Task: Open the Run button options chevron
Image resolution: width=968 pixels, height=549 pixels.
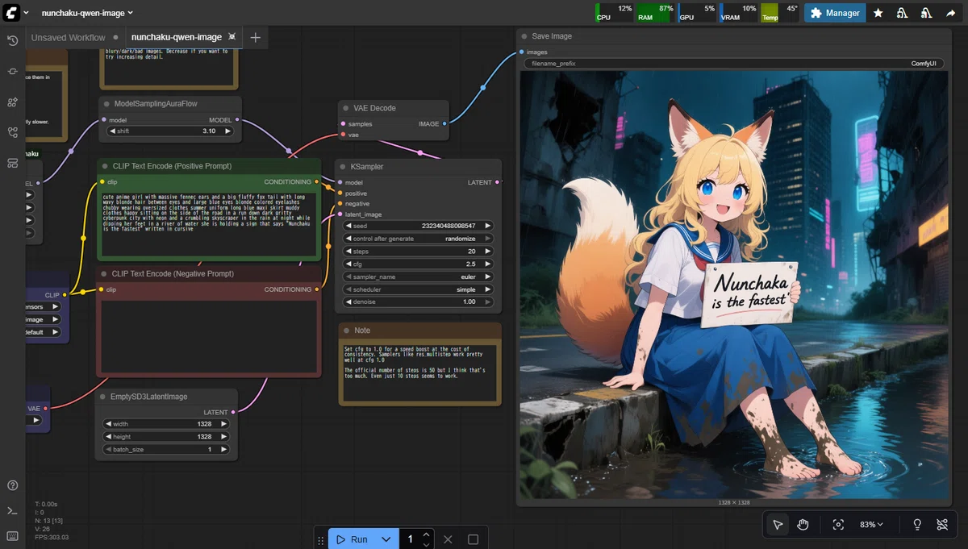Action: (x=386, y=539)
